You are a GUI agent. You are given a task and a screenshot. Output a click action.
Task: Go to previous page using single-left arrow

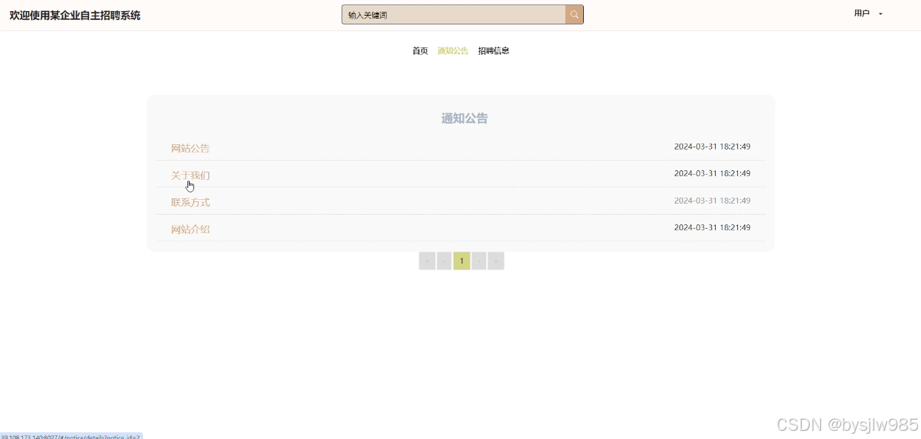[445, 261]
